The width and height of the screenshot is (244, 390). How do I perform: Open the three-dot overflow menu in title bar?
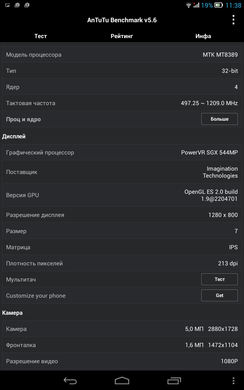click(x=233, y=20)
